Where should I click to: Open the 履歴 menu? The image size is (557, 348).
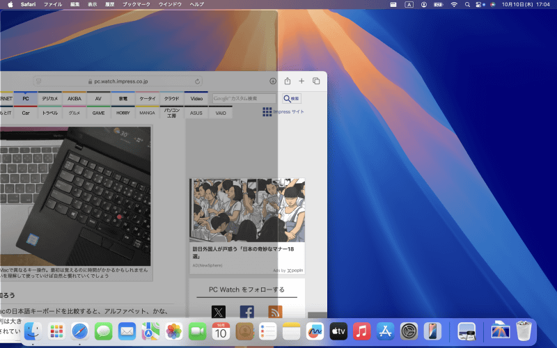click(110, 4)
